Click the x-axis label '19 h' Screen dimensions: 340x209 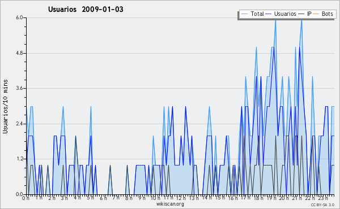(x=271, y=198)
